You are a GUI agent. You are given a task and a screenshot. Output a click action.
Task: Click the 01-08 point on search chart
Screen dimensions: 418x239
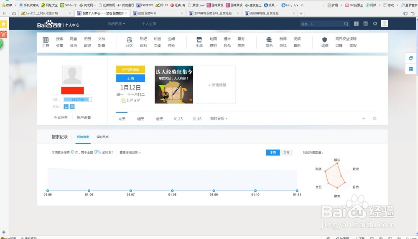[x=172, y=191]
